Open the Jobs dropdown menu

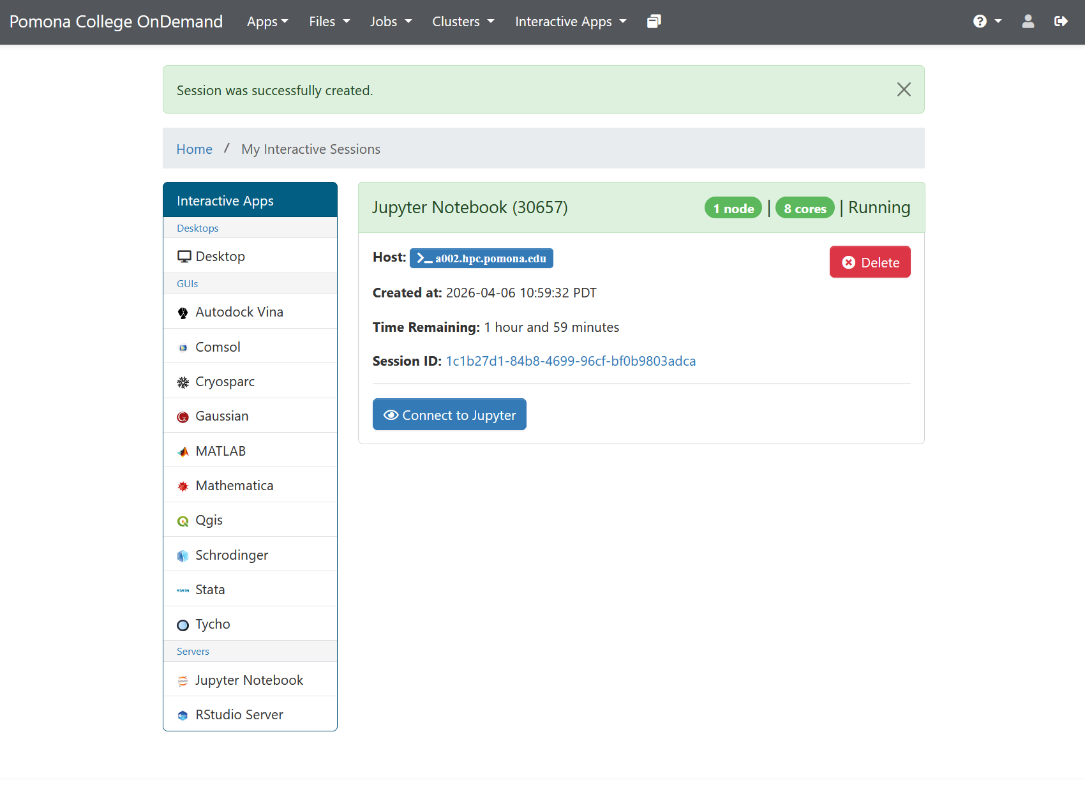point(391,22)
